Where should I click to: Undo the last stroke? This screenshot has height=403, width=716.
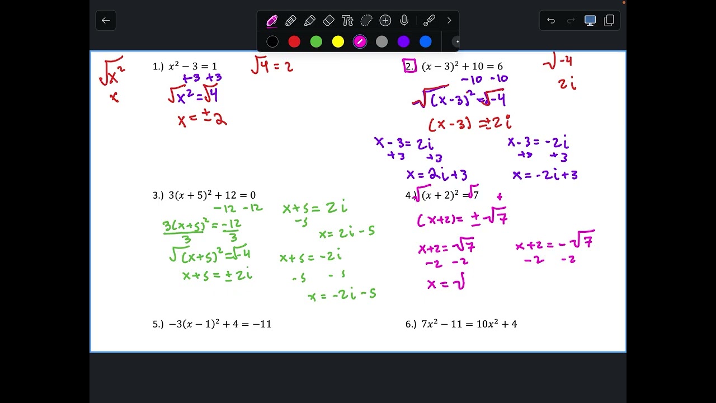(x=551, y=21)
